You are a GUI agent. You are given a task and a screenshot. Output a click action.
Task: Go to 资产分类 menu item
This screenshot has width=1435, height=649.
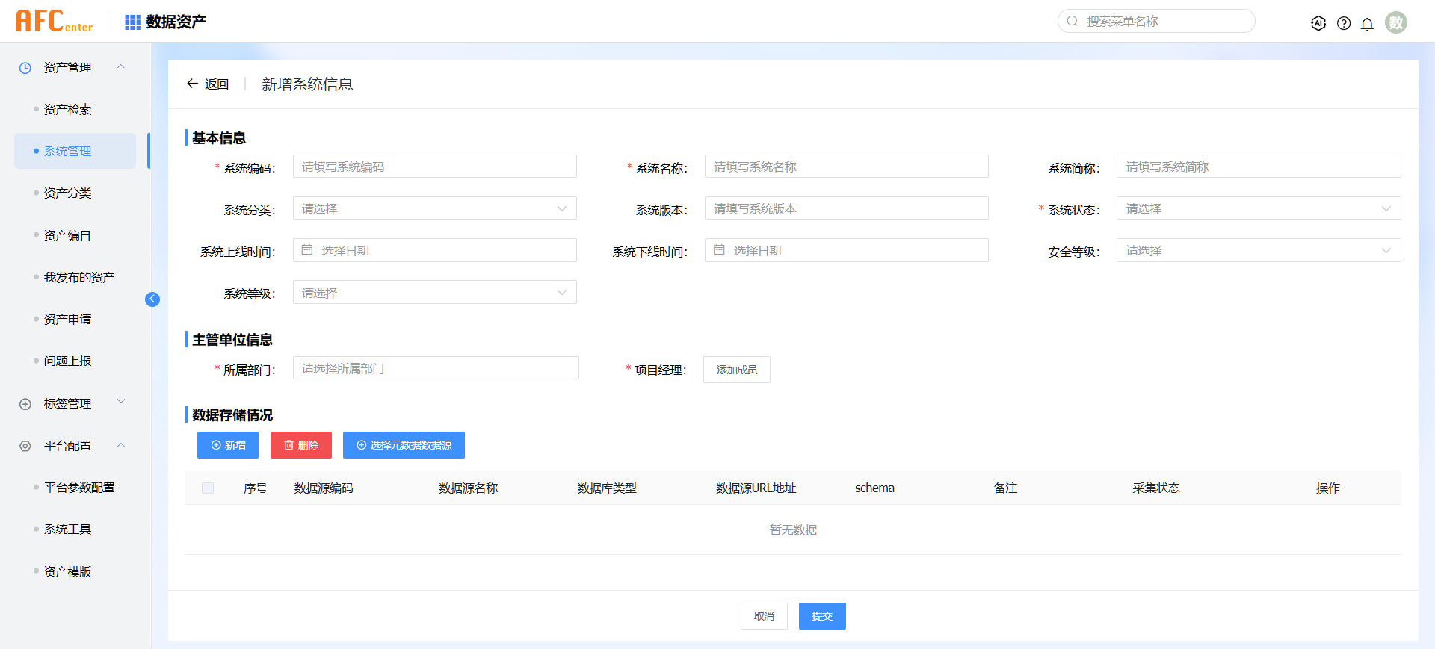click(67, 193)
